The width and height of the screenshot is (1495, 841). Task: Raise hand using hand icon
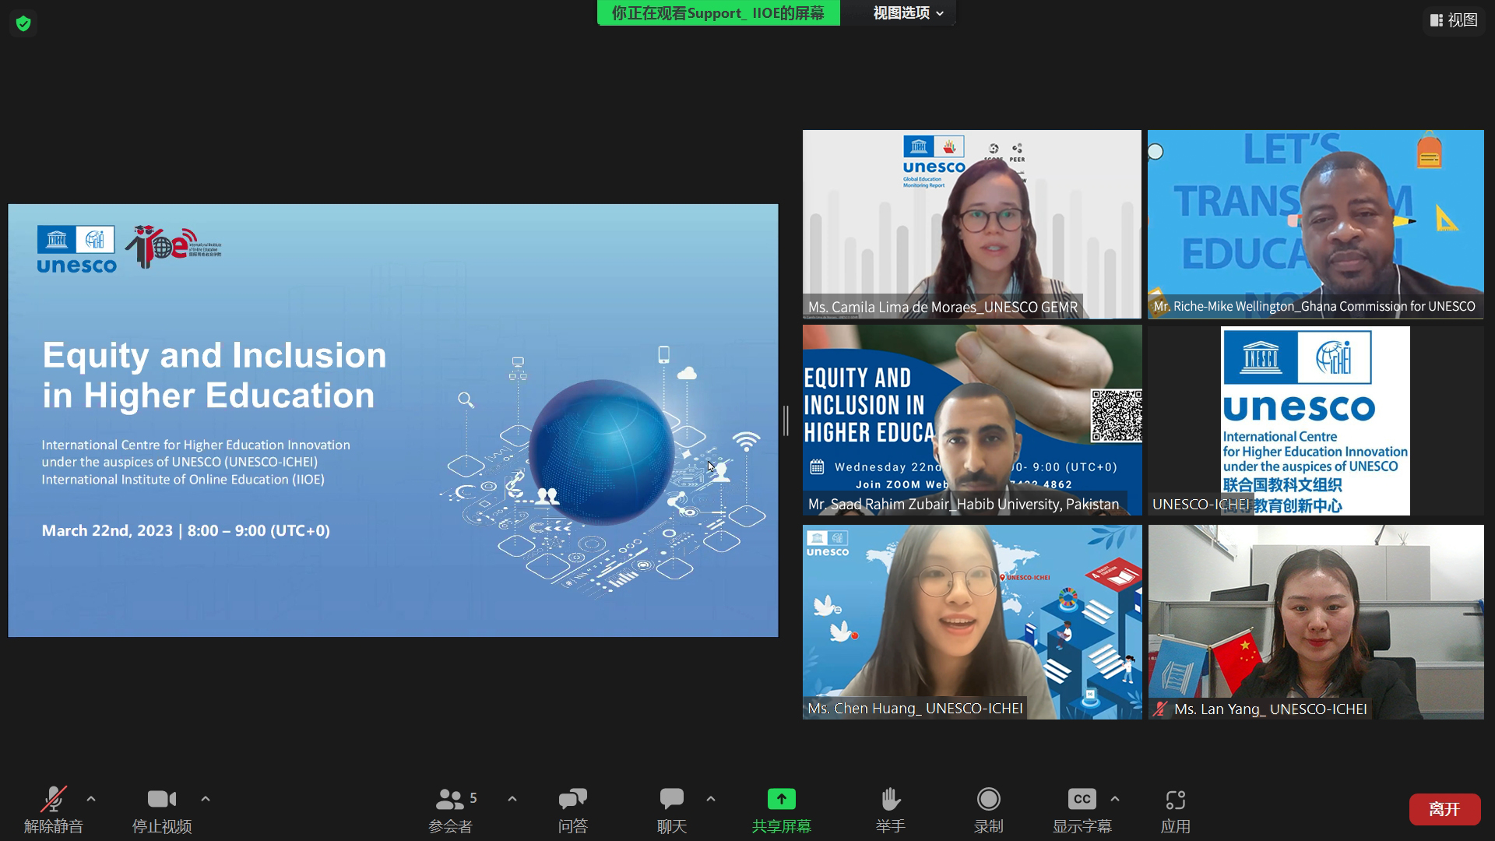[890, 801]
